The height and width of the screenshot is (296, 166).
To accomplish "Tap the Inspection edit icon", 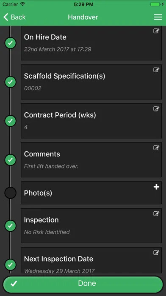I will (x=156, y=213).
